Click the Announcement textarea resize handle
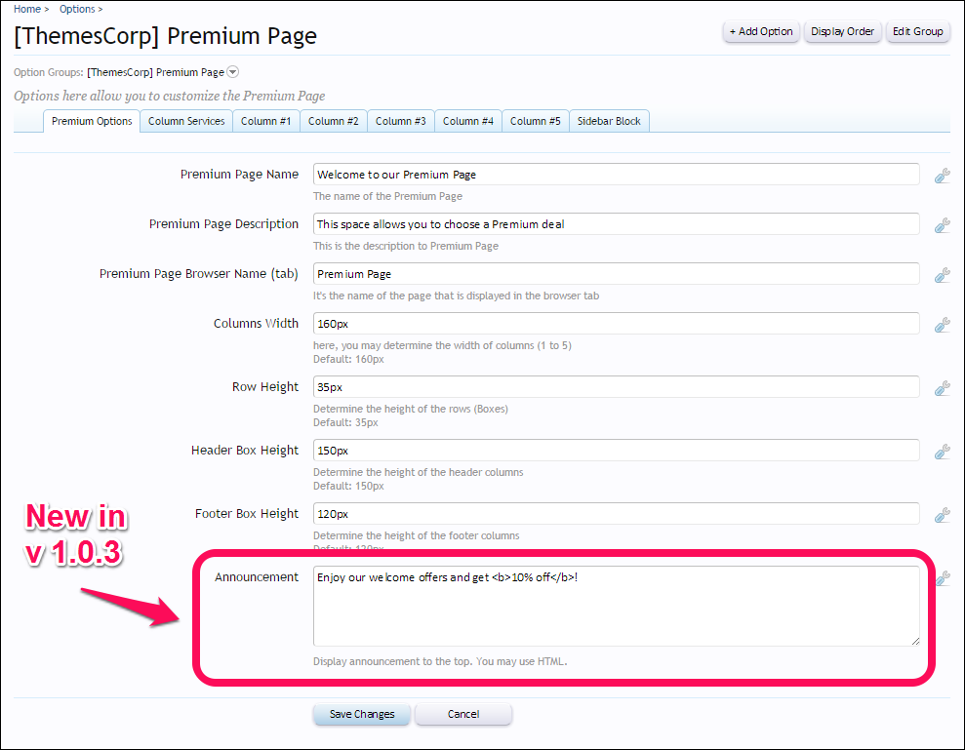965x750 pixels. [915, 641]
